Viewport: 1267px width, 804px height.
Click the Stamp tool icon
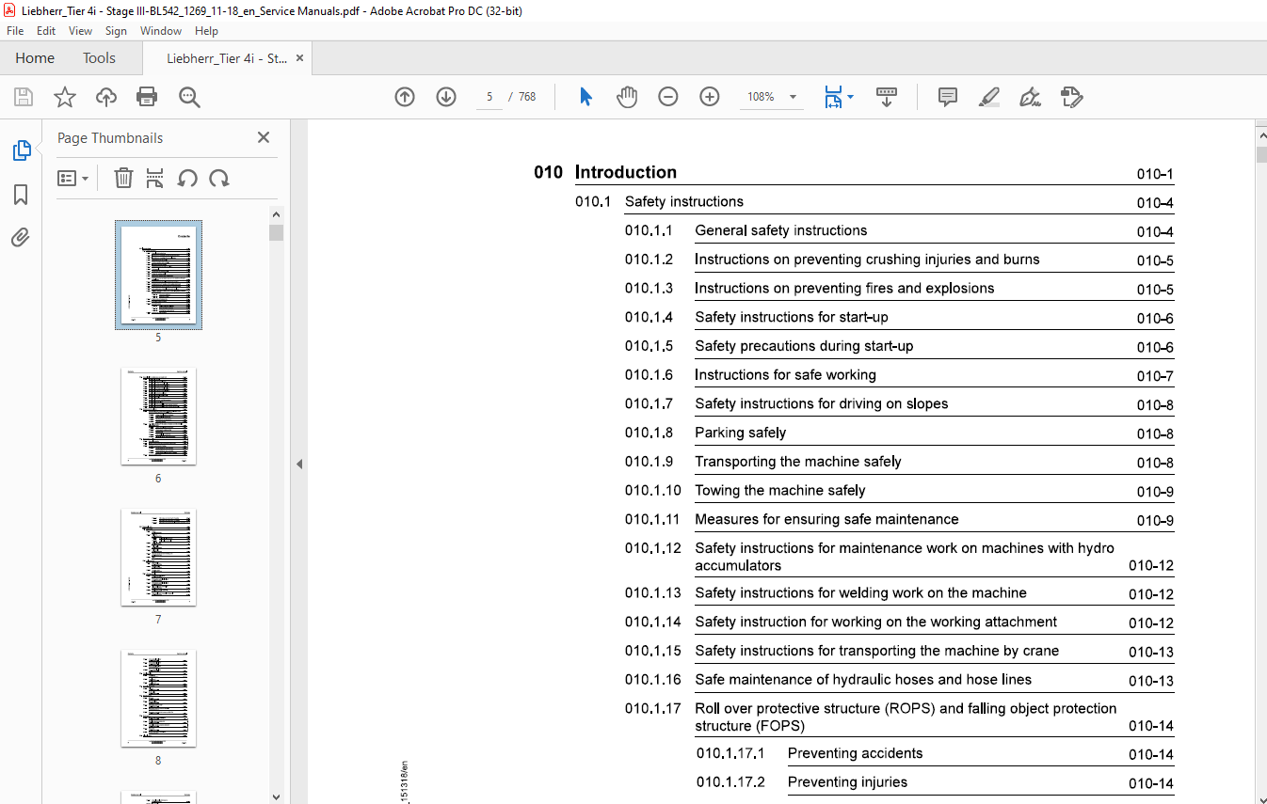1071,97
